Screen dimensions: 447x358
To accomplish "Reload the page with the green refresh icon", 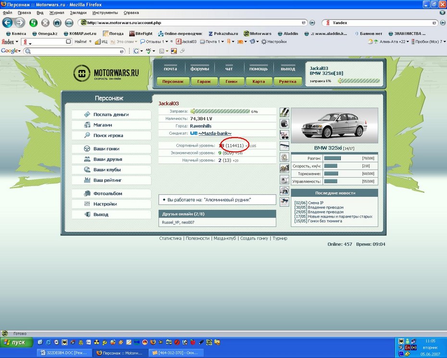I will [x=33, y=23].
